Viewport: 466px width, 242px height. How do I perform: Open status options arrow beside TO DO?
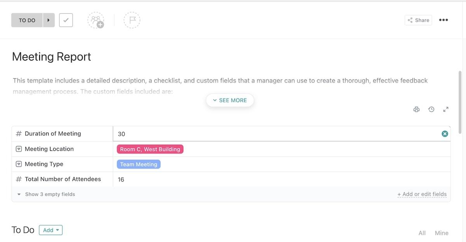(x=49, y=20)
